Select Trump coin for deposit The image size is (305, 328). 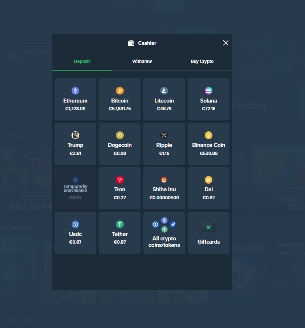tap(75, 144)
